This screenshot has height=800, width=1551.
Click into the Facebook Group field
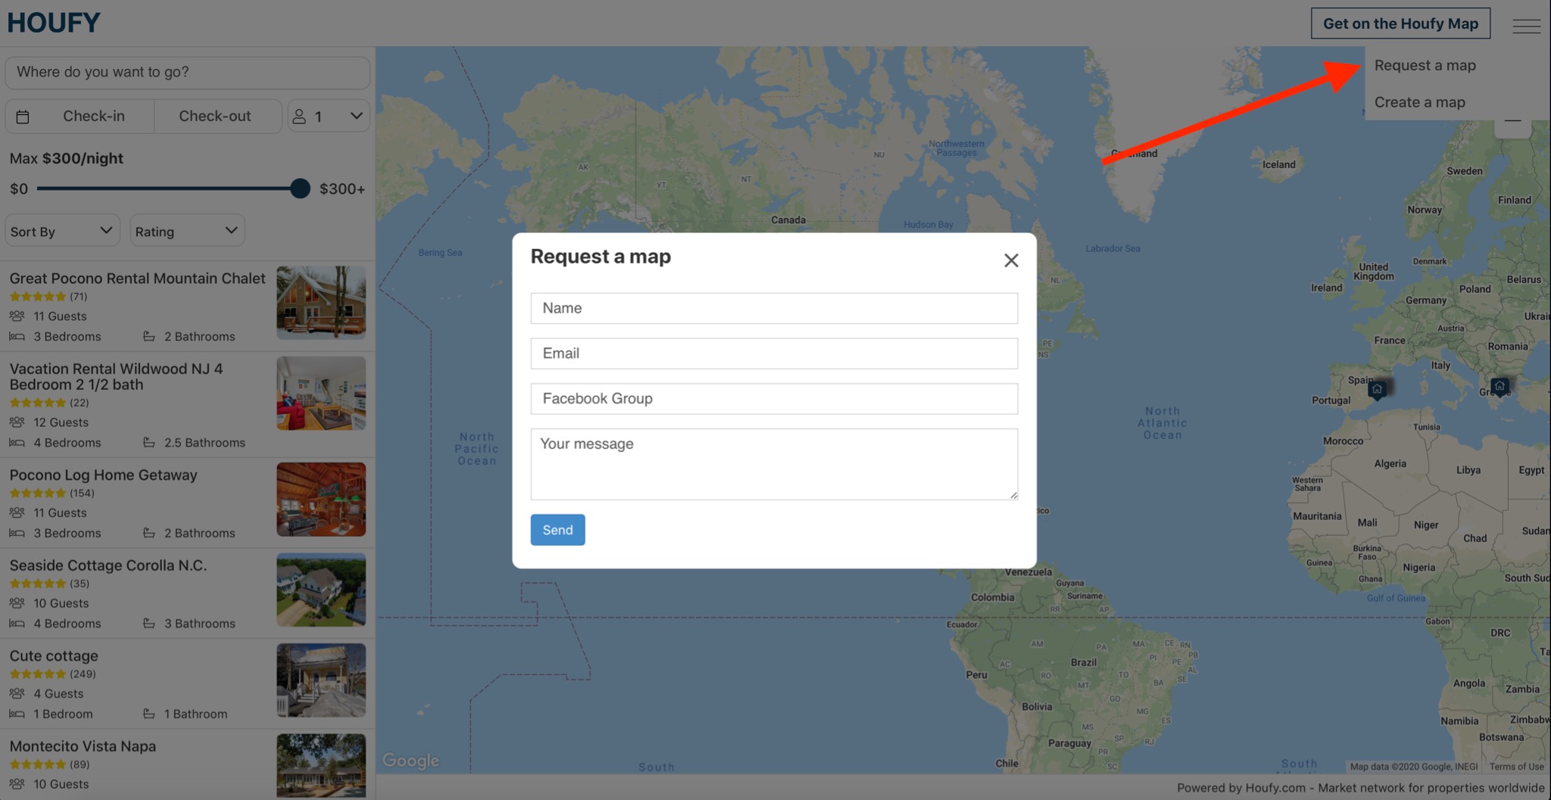774,399
